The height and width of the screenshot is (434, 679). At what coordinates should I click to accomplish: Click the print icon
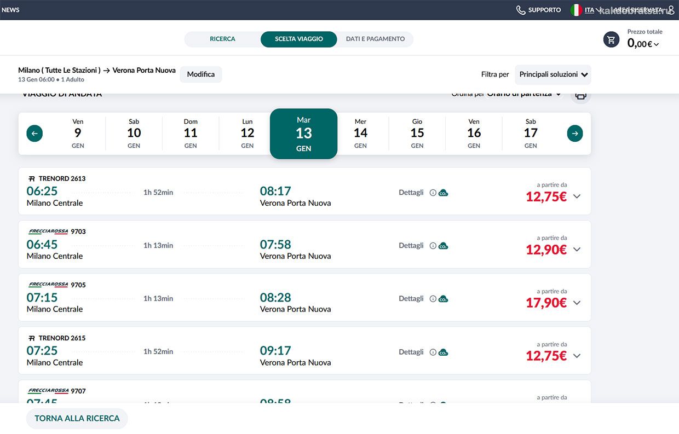(x=580, y=96)
